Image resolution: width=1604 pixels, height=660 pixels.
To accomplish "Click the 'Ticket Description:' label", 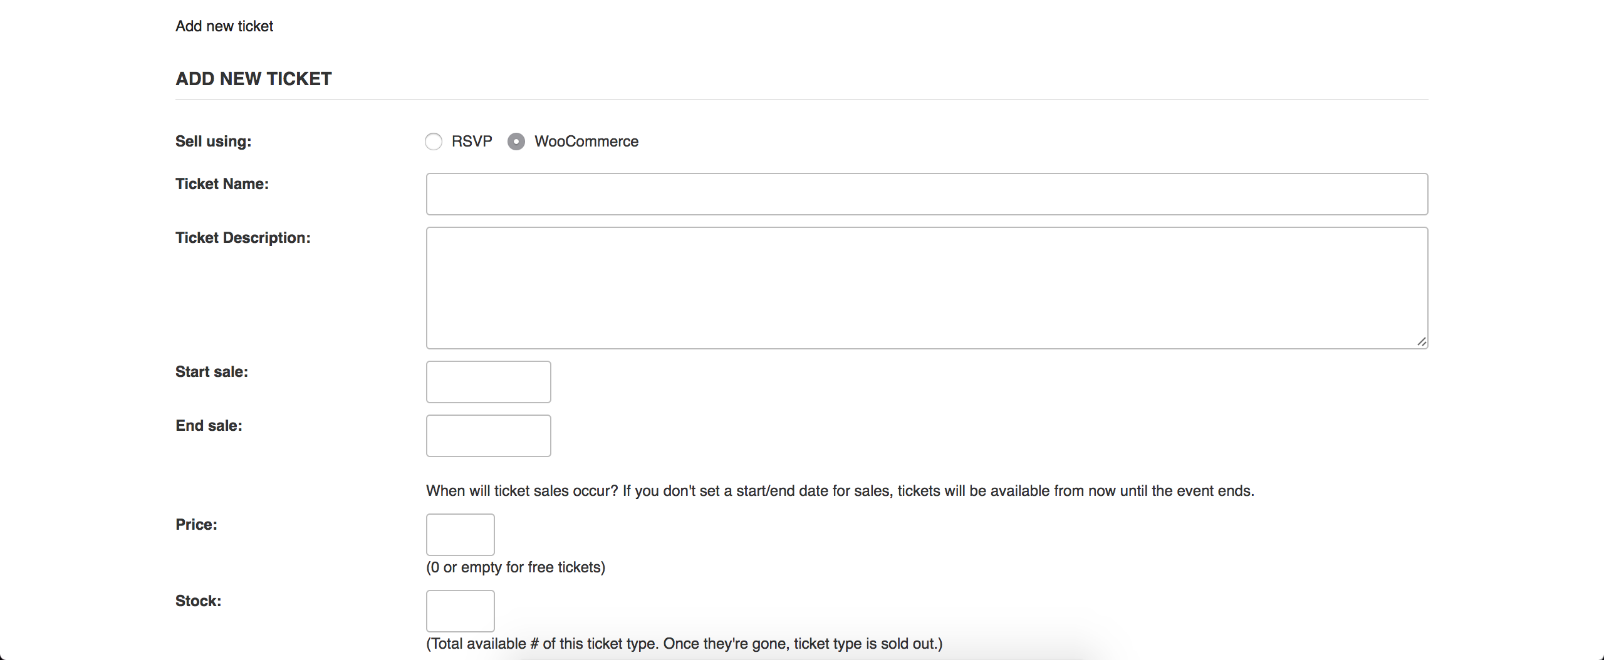I will pos(242,238).
